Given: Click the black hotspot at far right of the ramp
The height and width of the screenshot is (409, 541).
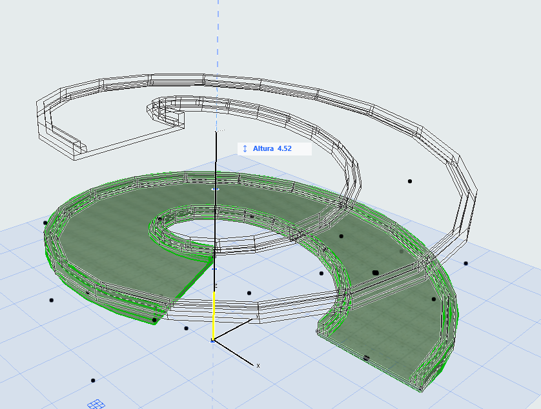Looking at the screenshot, I should tap(466, 263).
